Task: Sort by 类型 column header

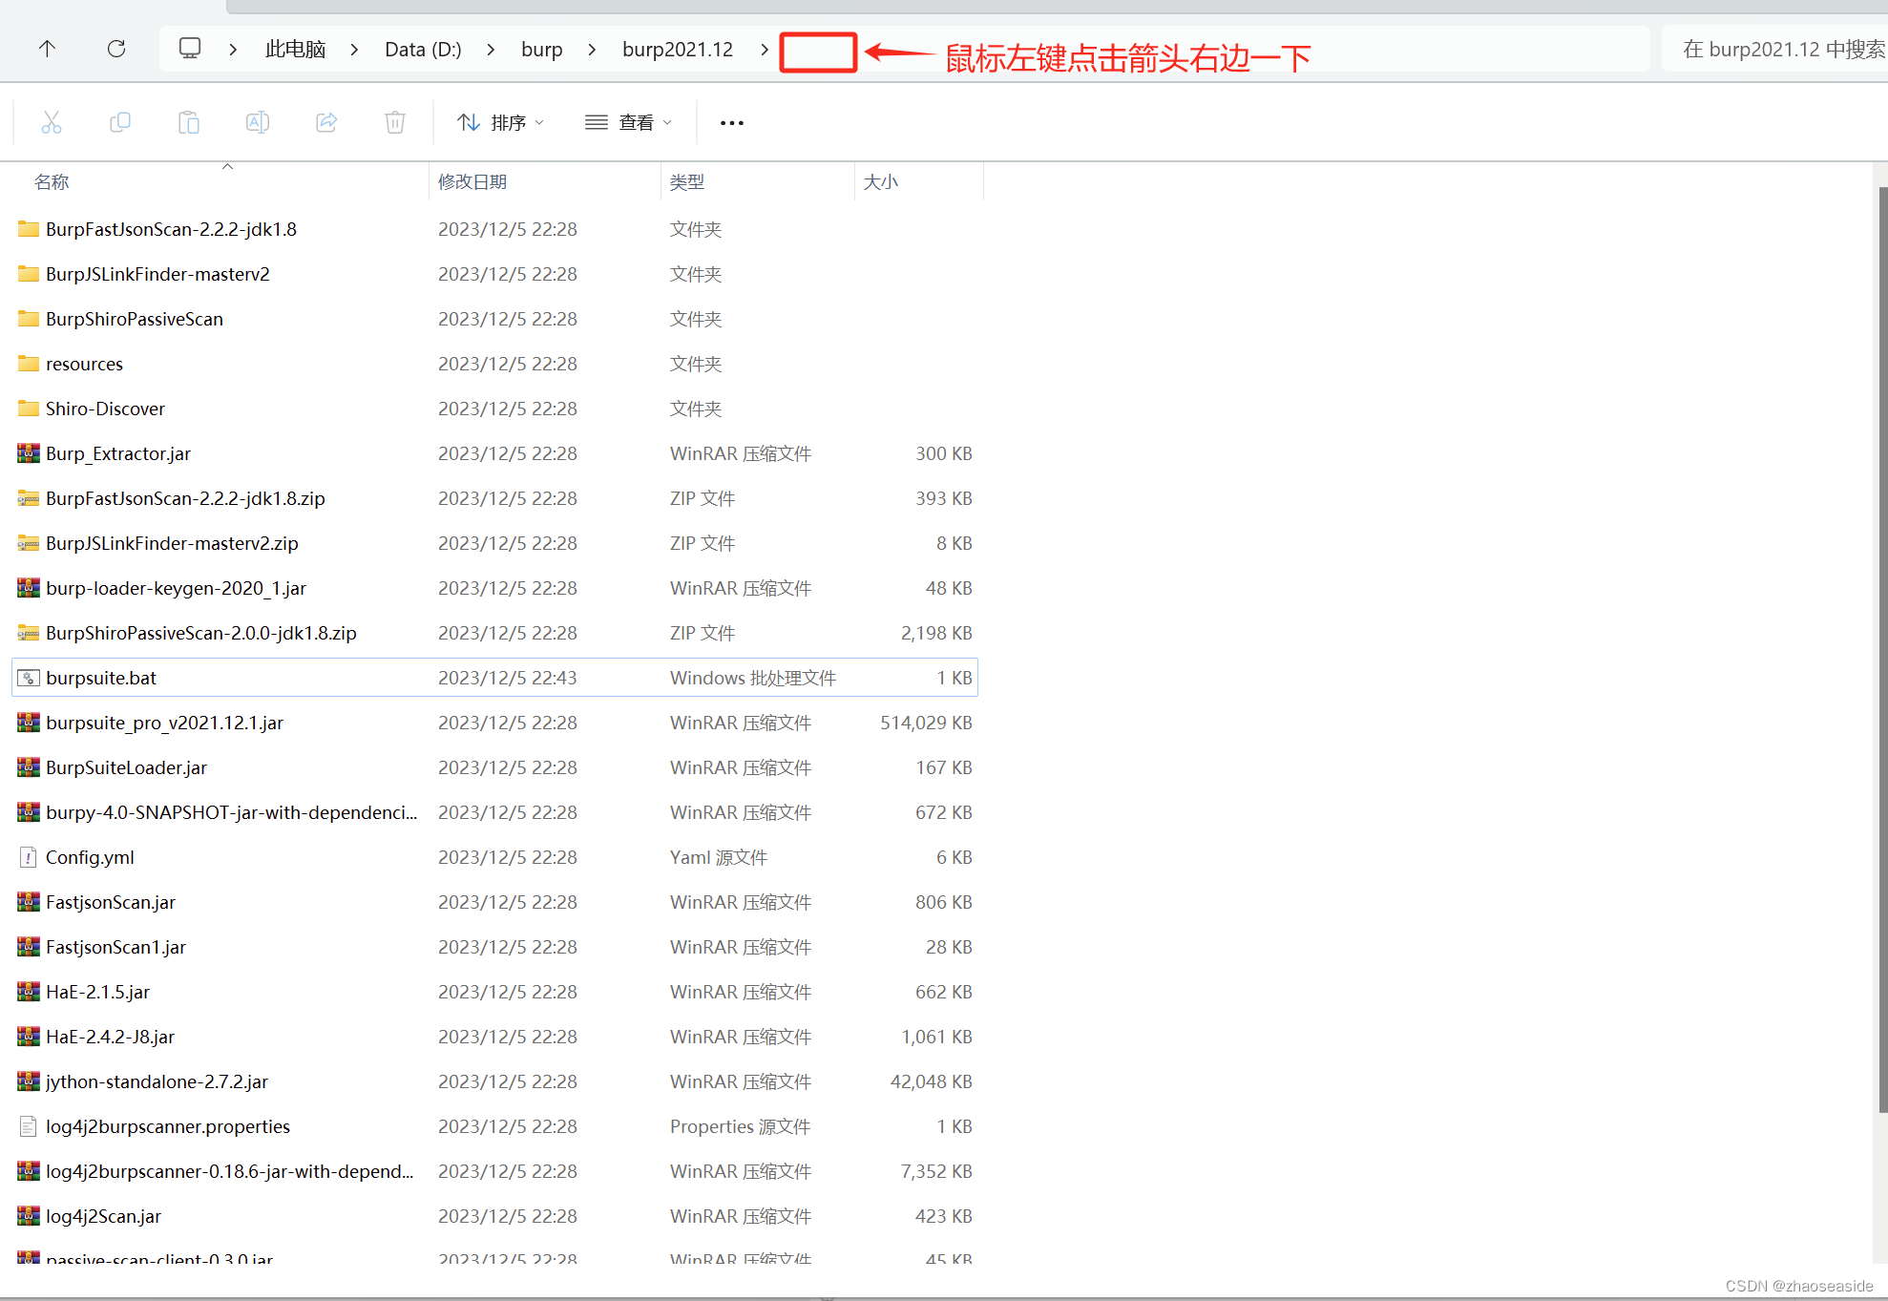Action: click(x=687, y=182)
